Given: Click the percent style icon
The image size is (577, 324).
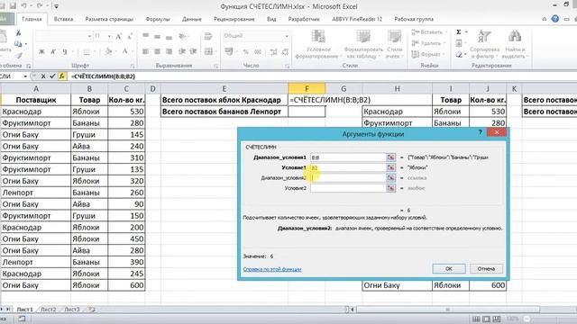Looking at the screenshot, I should tap(245, 52).
